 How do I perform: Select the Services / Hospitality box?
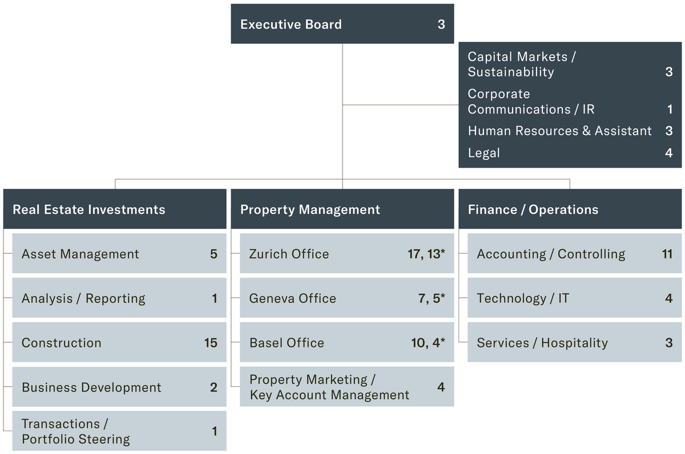coord(574,343)
